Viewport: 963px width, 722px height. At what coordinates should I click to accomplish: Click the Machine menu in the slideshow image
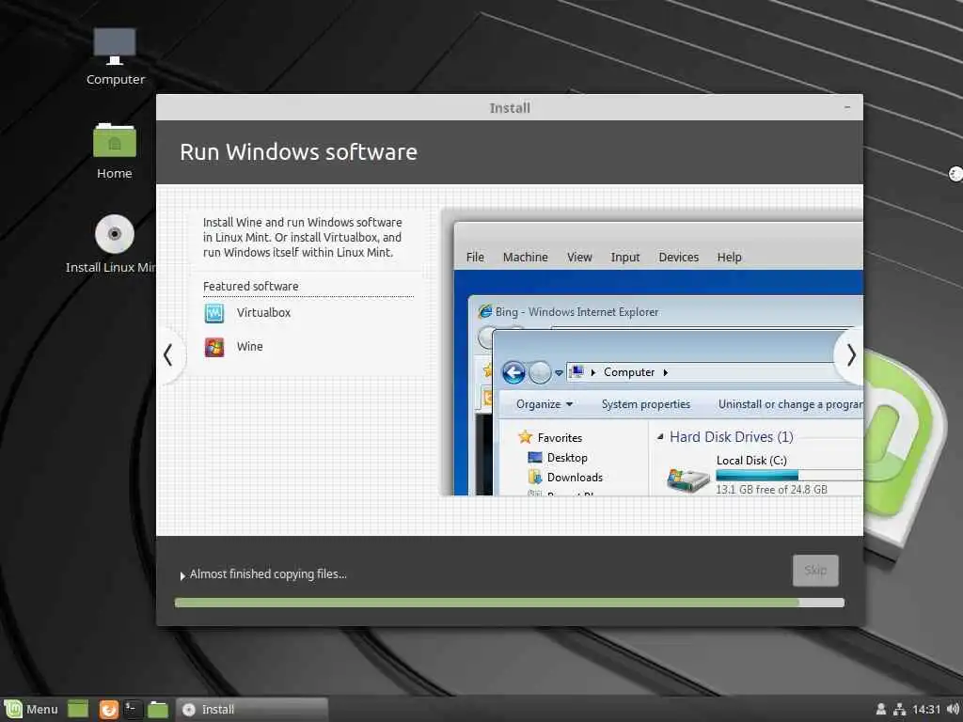(525, 257)
